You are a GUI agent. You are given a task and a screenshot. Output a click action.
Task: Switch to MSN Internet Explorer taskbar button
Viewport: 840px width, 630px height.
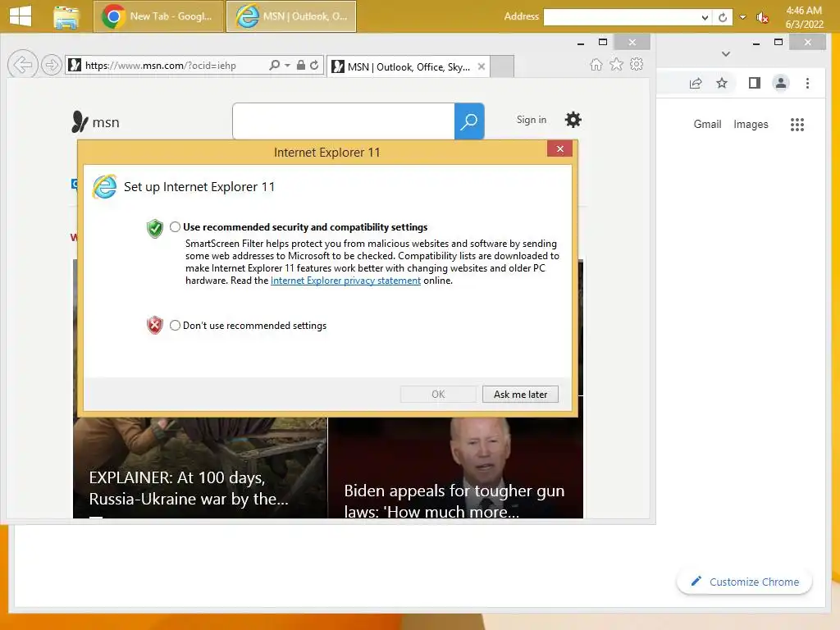coord(291,16)
